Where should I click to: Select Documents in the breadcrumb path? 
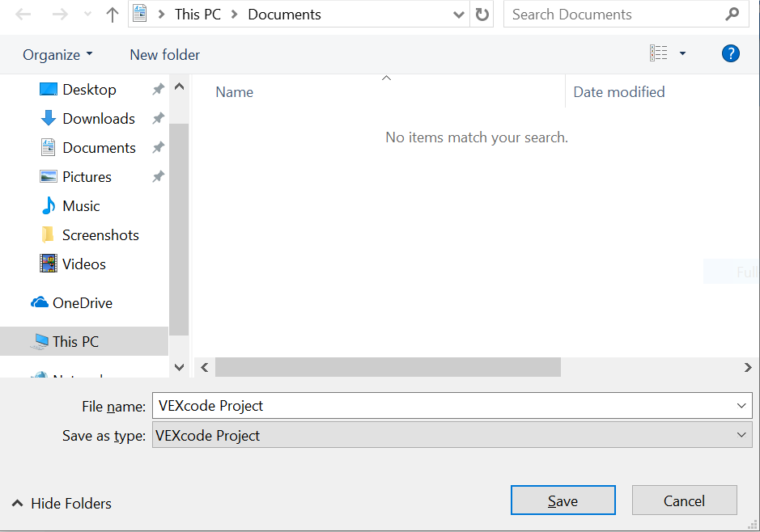click(284, 14)
